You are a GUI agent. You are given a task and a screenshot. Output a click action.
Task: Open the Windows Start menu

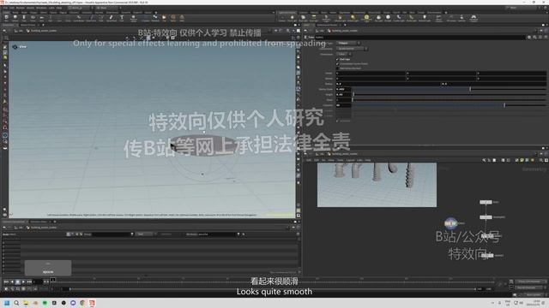[7, 303]
